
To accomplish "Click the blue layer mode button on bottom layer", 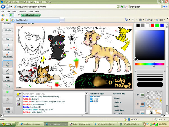I will (142, 113).
